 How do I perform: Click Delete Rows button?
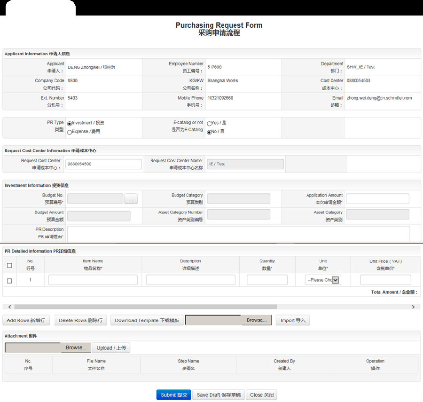pos(81,320)
